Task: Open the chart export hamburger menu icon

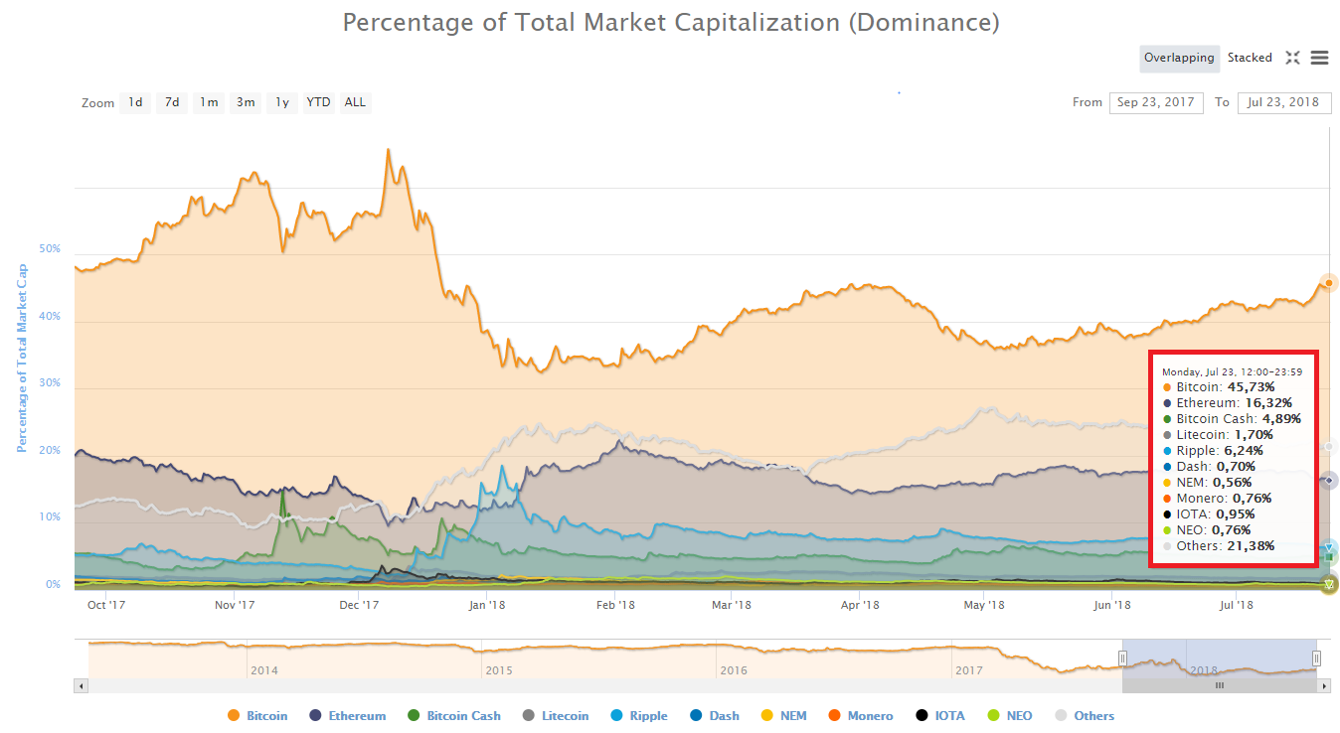Action: [x=1320, y=58]
